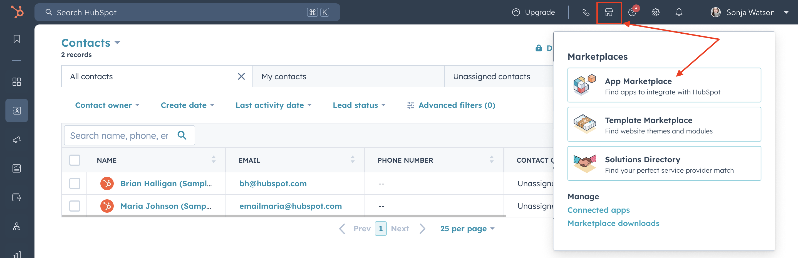Expand the Sonja Watson account menu
The width and height of the screenshot is (798, 258).
point(786,13)
